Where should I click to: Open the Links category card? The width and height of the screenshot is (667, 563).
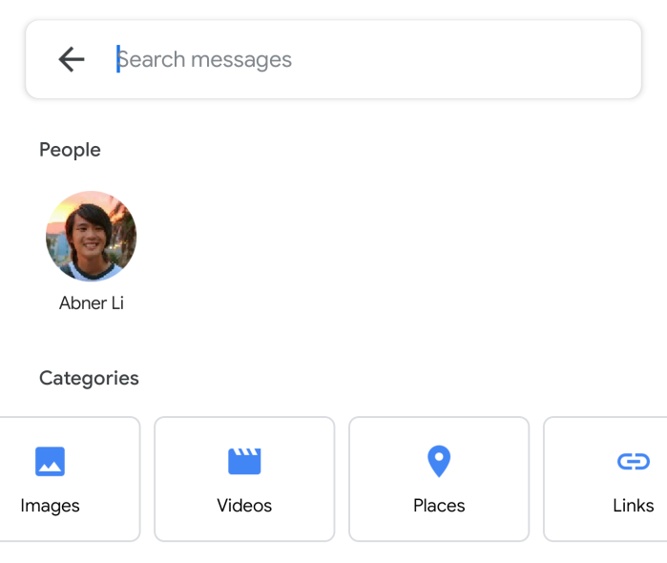tap(607, 480)
